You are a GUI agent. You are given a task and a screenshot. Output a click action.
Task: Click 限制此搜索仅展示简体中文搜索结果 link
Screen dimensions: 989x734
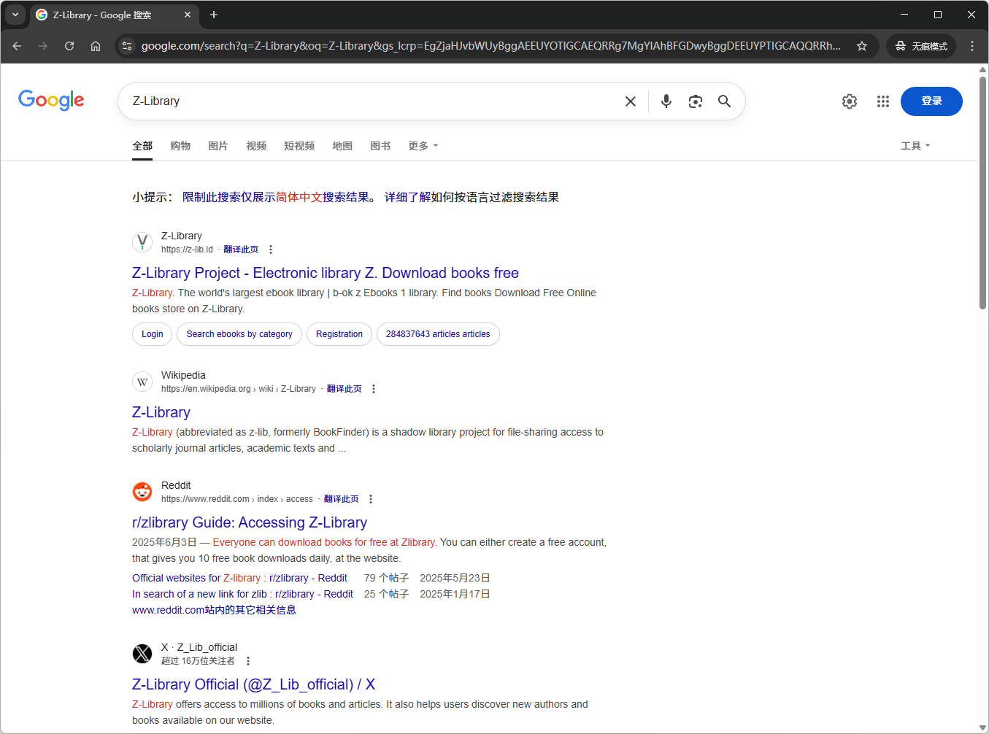[276, 197]
